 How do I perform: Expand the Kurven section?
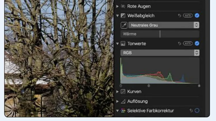click(x=118, y=92)
